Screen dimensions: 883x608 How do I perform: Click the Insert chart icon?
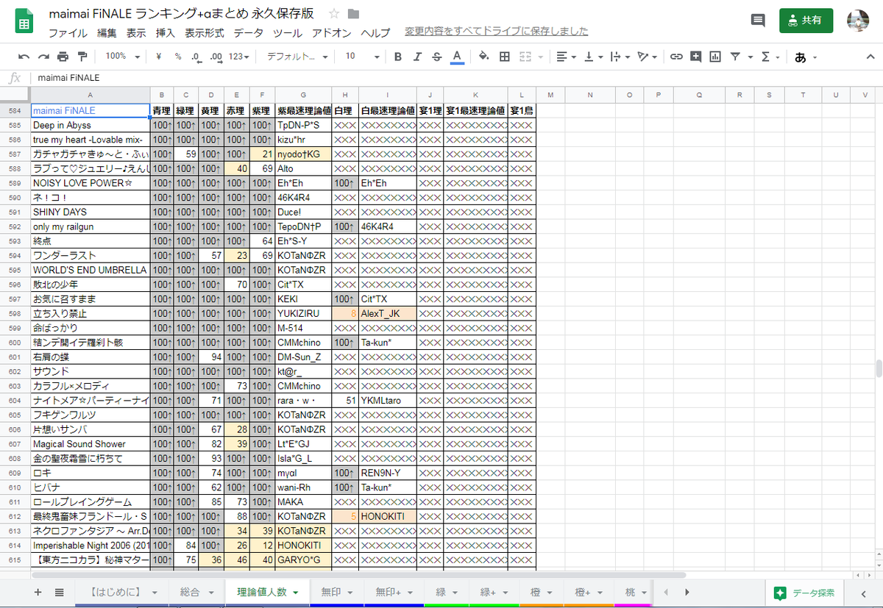coord(715,57)
